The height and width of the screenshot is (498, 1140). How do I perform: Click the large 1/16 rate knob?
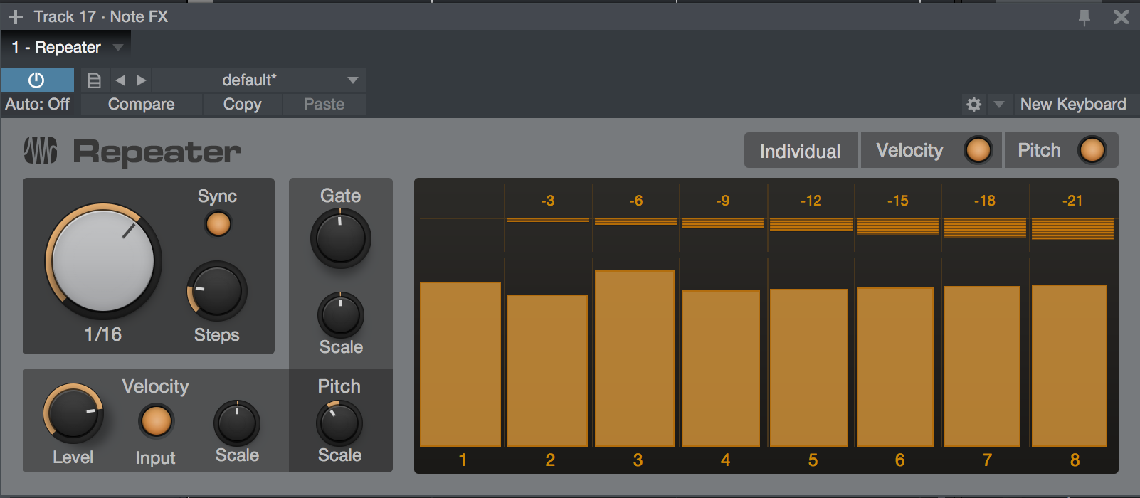point(103,261)
